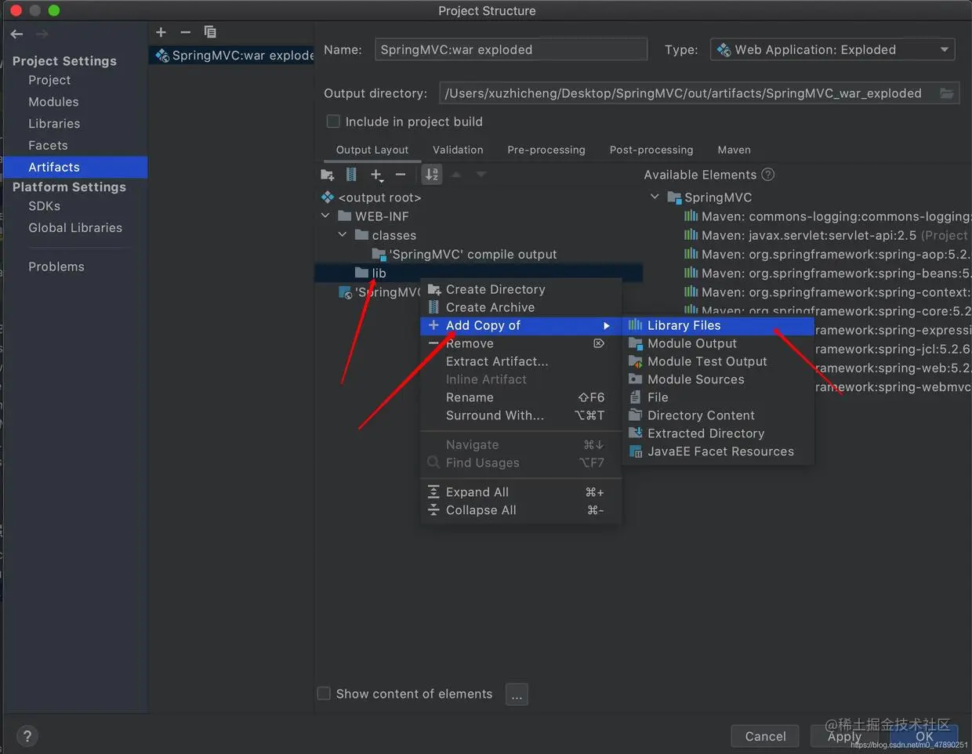Screen dimensions: 972x754
Task: Select Extracted Directory in submenu
Action: (719, 433)
